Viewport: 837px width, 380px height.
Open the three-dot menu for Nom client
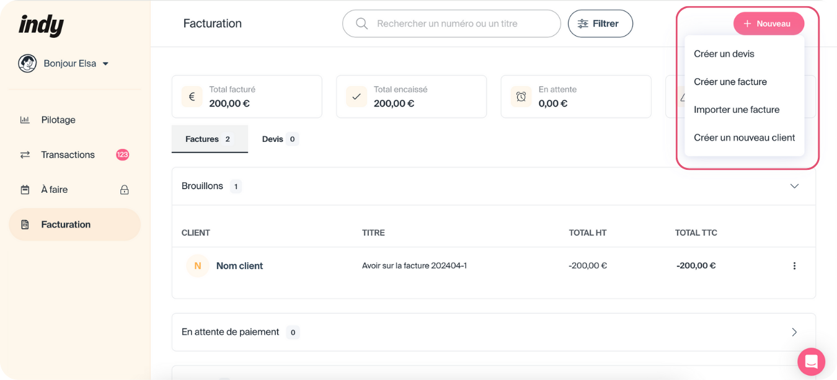(x=794, y=266)
